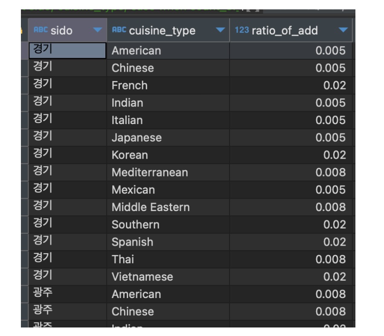
Task: Select the American cell in the first 경기 row
Action: (x=168, y=51)
